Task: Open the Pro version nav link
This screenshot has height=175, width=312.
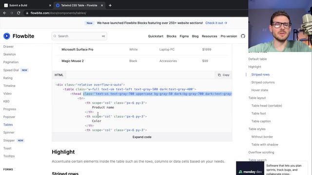Action: point(229,36)
